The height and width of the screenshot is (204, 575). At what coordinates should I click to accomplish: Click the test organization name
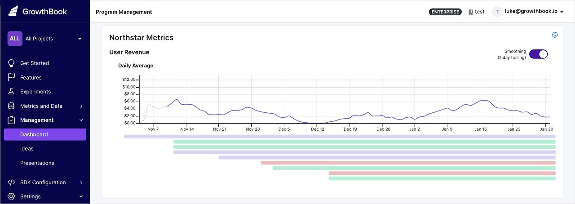[x=480, y=12]
